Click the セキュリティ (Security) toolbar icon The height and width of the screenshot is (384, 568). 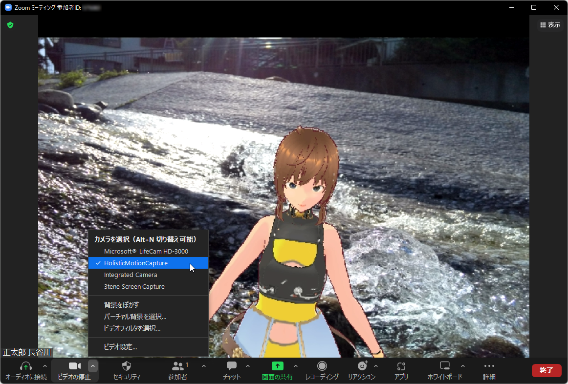(x=126, y=370)
